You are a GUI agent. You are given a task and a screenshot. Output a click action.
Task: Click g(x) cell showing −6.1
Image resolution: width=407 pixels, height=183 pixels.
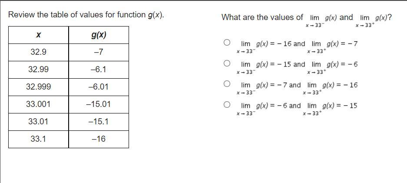point(99,70)
